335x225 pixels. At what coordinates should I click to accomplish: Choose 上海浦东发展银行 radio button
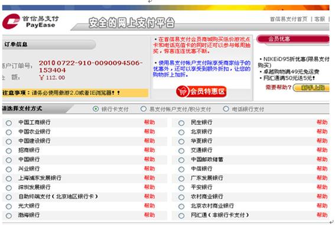click(9, 178)
